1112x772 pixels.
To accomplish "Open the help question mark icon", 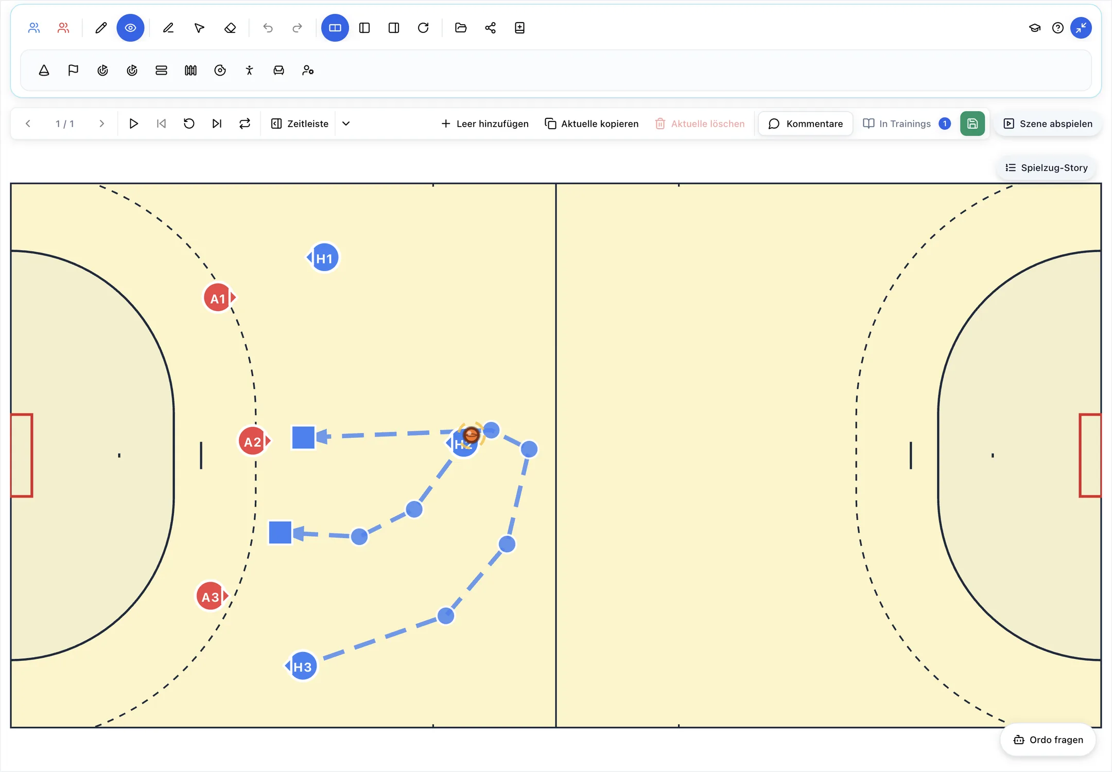I will coord(1058,28).
